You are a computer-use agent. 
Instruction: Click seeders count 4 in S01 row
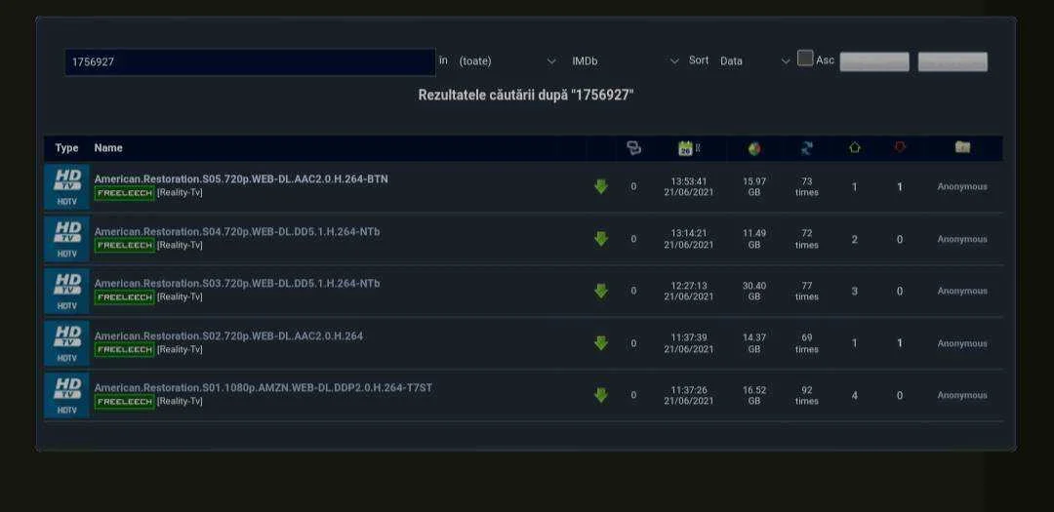(854, 396)
